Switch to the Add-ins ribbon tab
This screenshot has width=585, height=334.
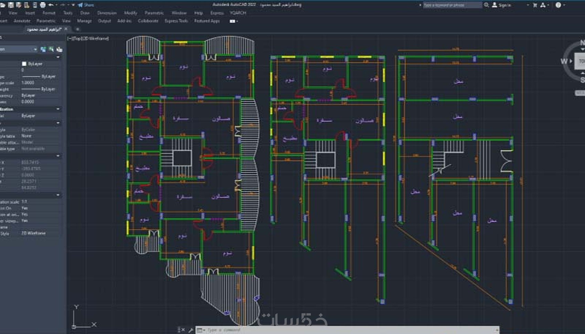(124, 21)
